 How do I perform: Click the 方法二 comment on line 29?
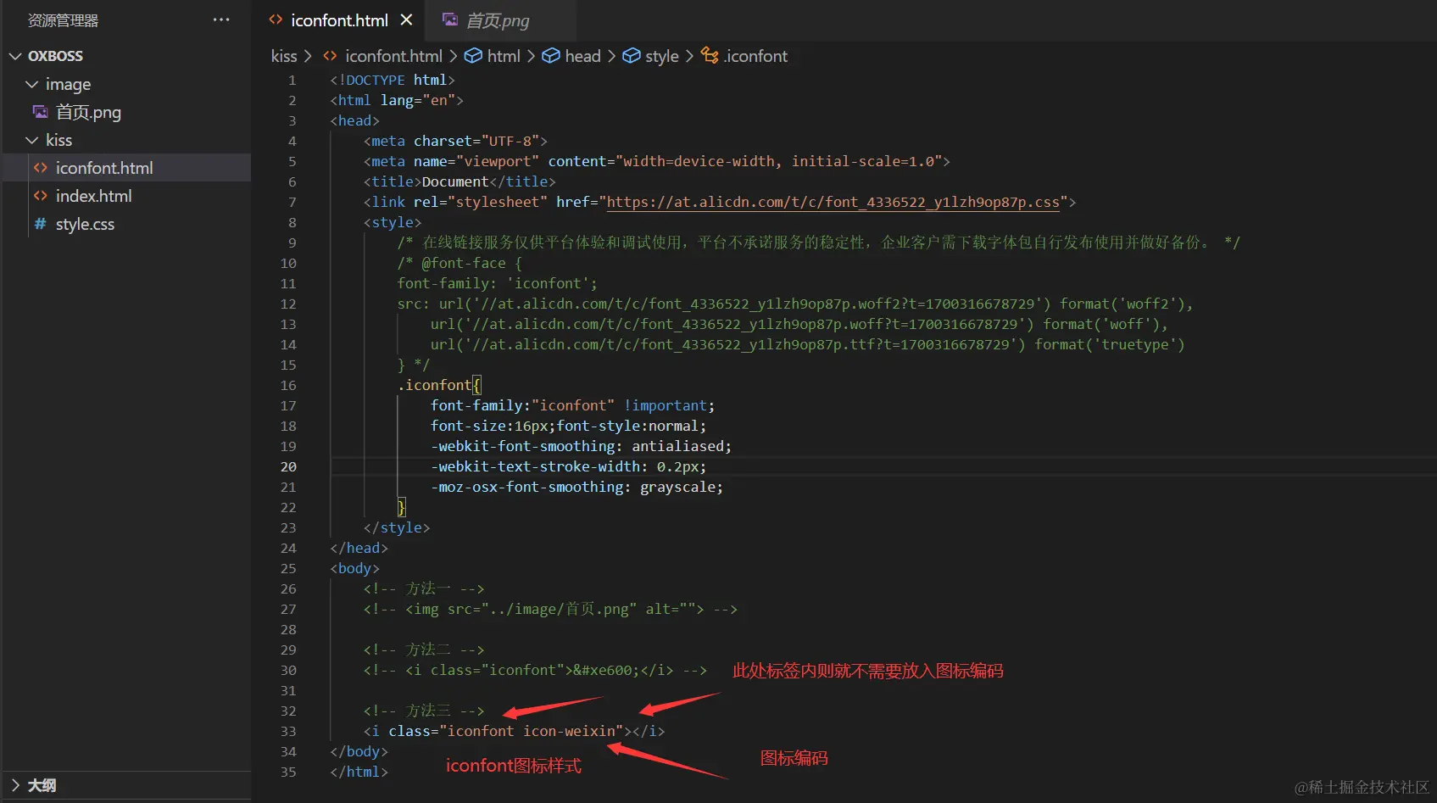(x=424, y=650)
